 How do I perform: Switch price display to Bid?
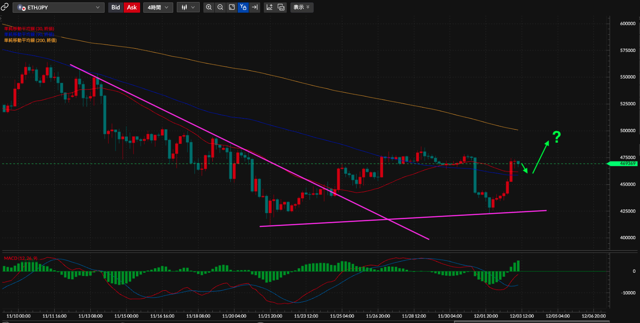click(x=116, y=7)
